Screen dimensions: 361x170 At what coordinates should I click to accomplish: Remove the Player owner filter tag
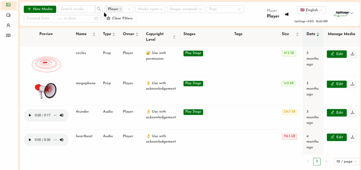121,9
